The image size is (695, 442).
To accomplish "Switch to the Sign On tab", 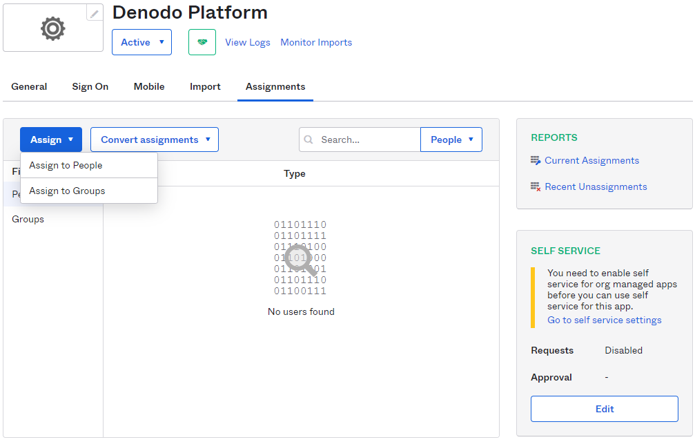I will [90, 86].
